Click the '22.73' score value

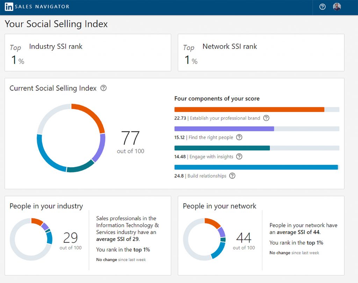click(x=180, y=118)
